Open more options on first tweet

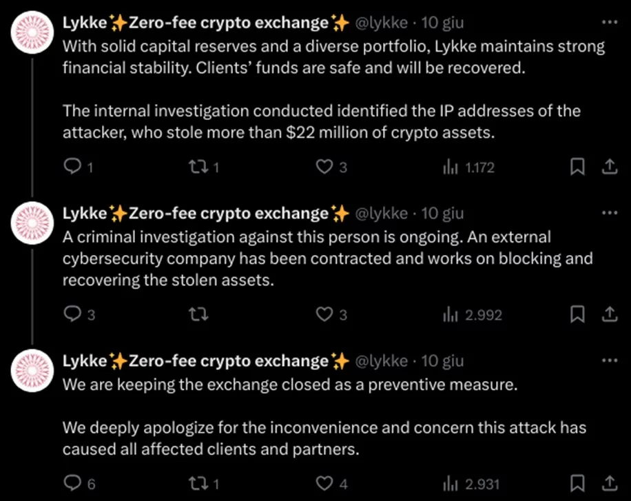[x=610, y=22]
